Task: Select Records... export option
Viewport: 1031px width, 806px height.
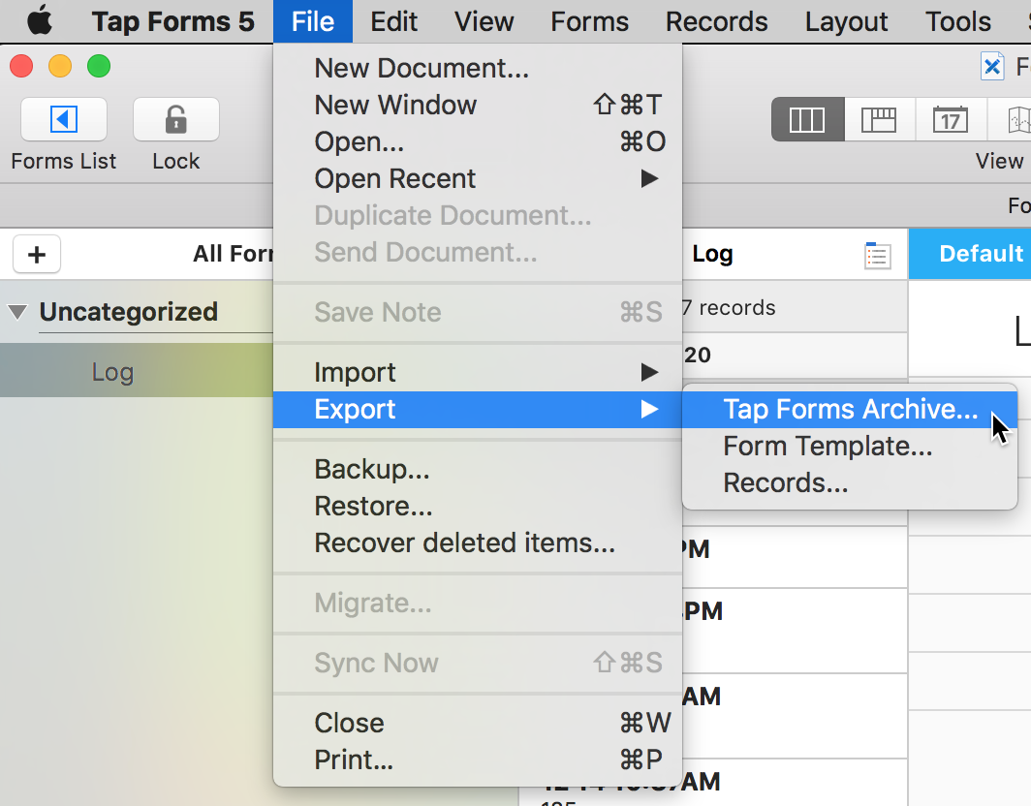Action: click(850, 482)
